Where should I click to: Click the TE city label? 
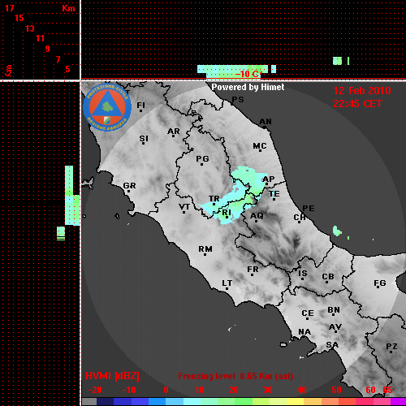(x=274, y=194)
